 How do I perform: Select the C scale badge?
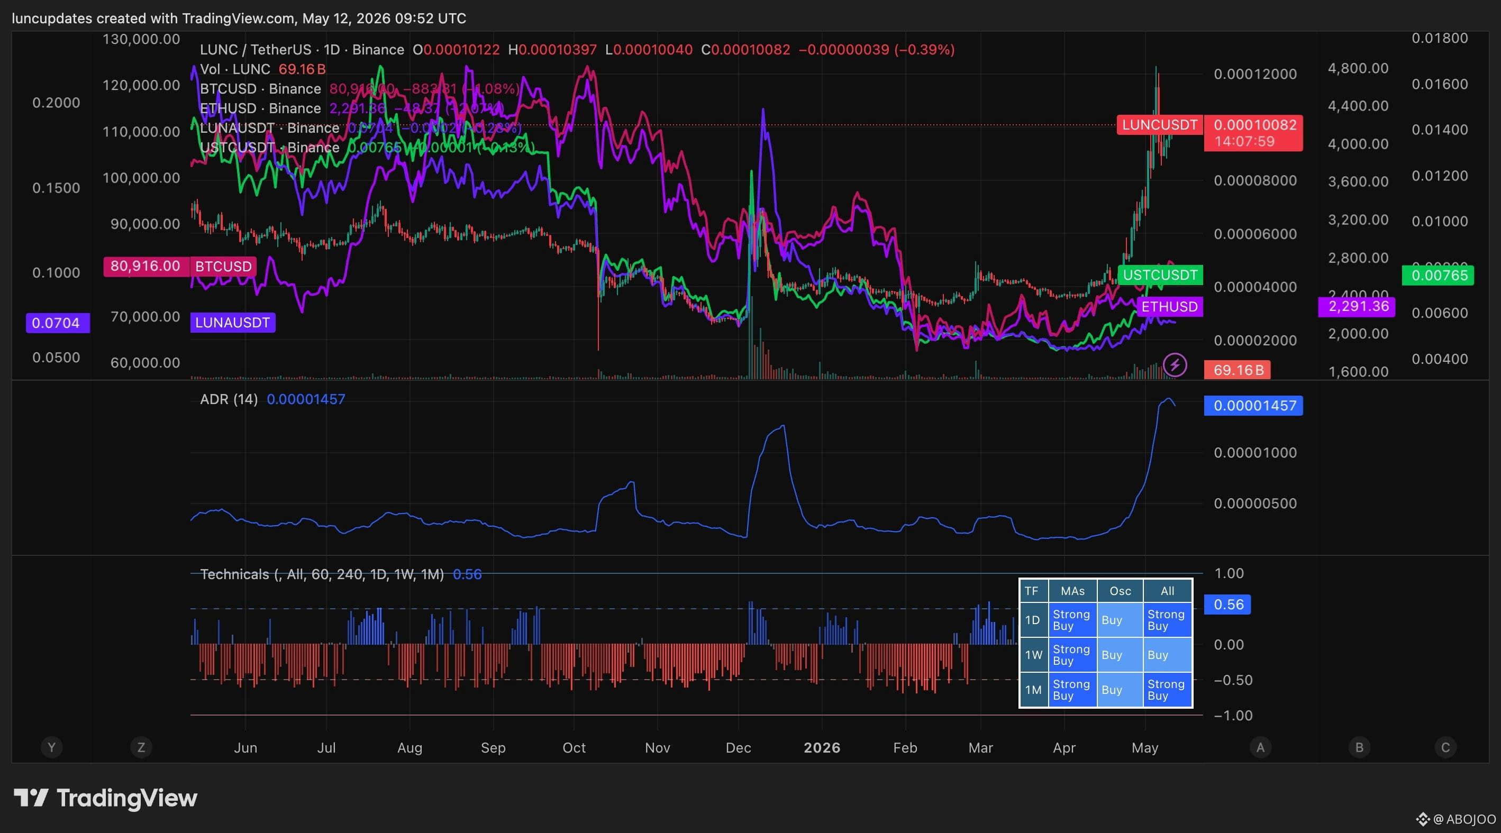pyautogui.click(x=1445, y=747)
